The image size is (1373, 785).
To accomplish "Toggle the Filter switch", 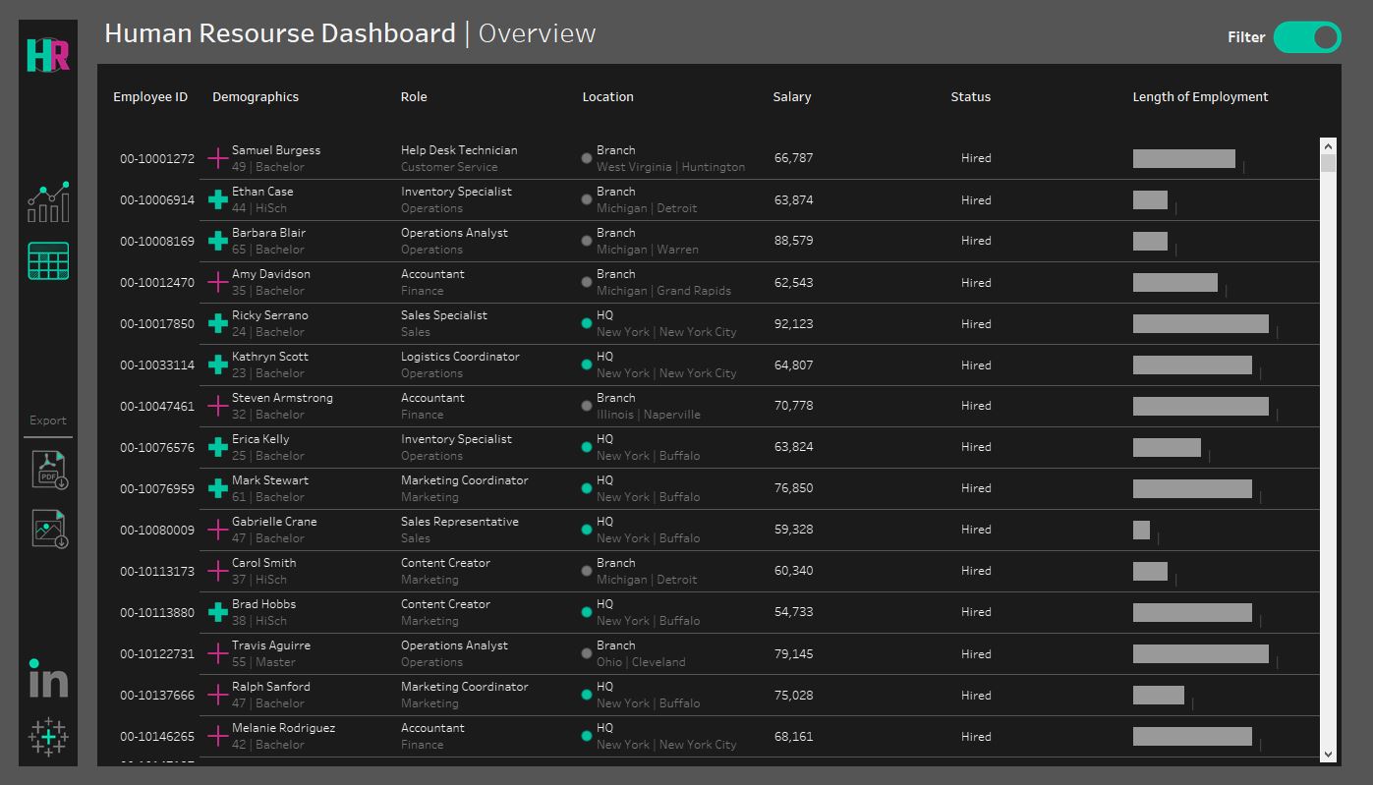I will tap(1307, 37).
